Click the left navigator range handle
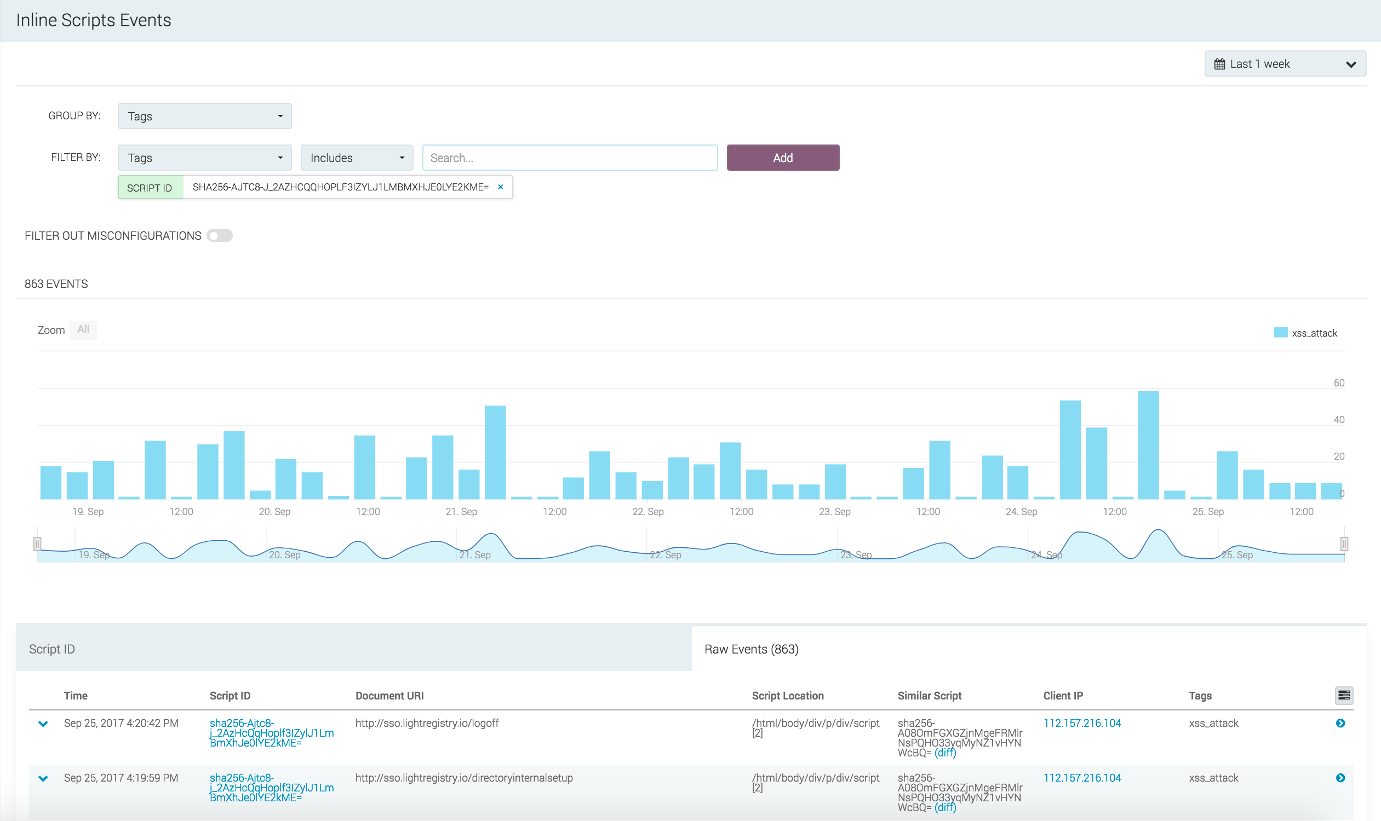The width and height of the screenshot is (1381, 821). (37, 544)
